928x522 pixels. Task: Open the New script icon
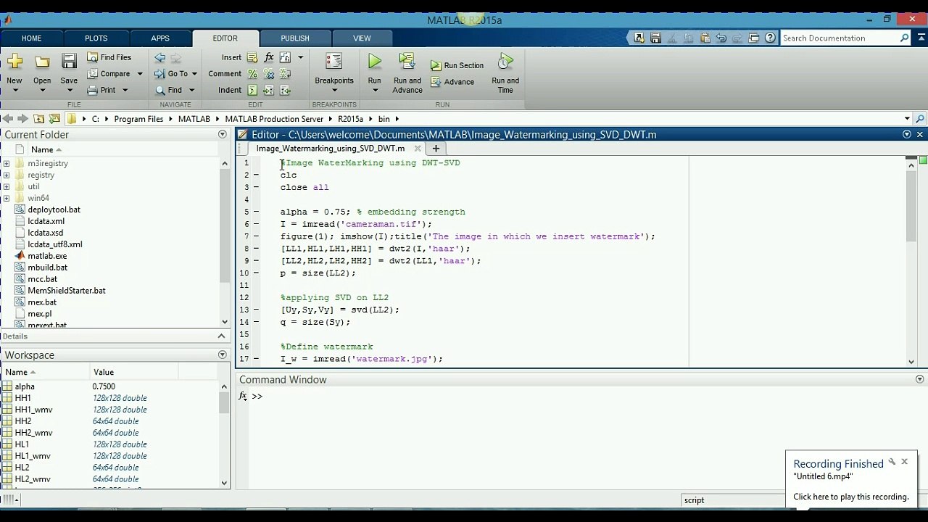14,62
